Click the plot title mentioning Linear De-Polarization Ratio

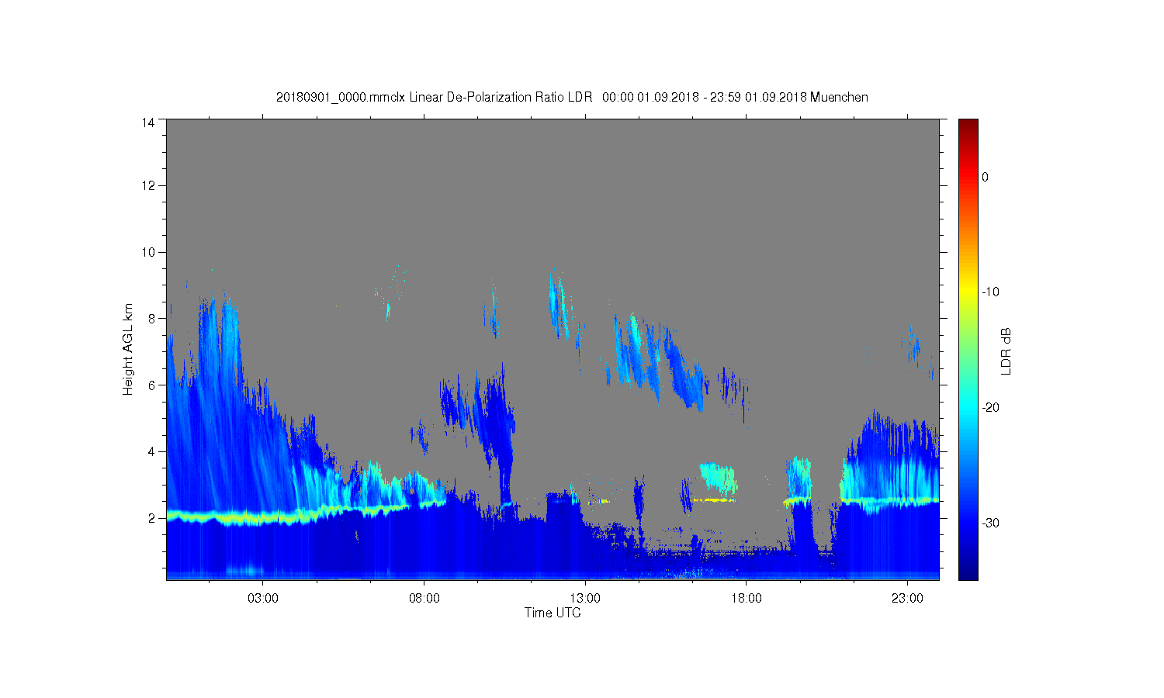[x=572, y=97]
